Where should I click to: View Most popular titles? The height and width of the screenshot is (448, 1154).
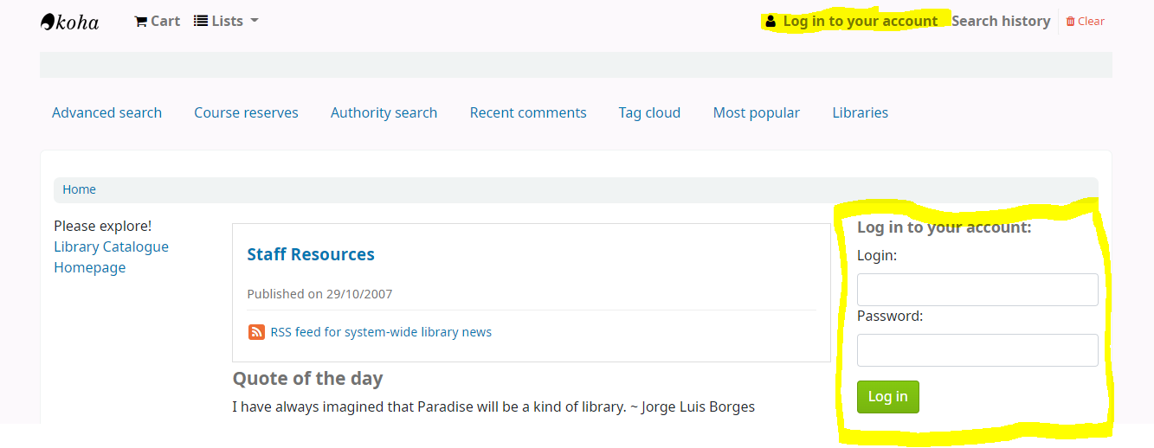(757, 112)
